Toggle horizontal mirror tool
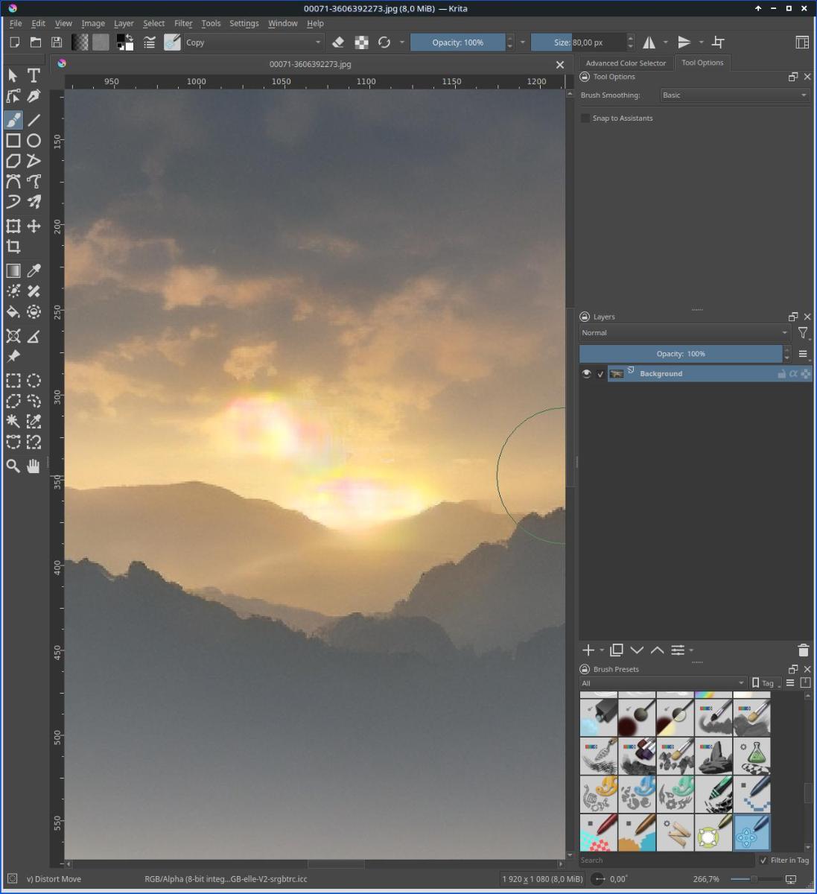The image size is (817, 894). pos(649,42)
